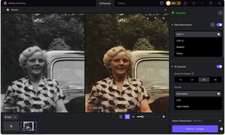Select Realistic face model
This screenshot has width=225, height=135.
(x=198, y=47)
